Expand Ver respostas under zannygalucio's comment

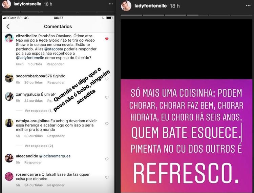pos(39,111)
